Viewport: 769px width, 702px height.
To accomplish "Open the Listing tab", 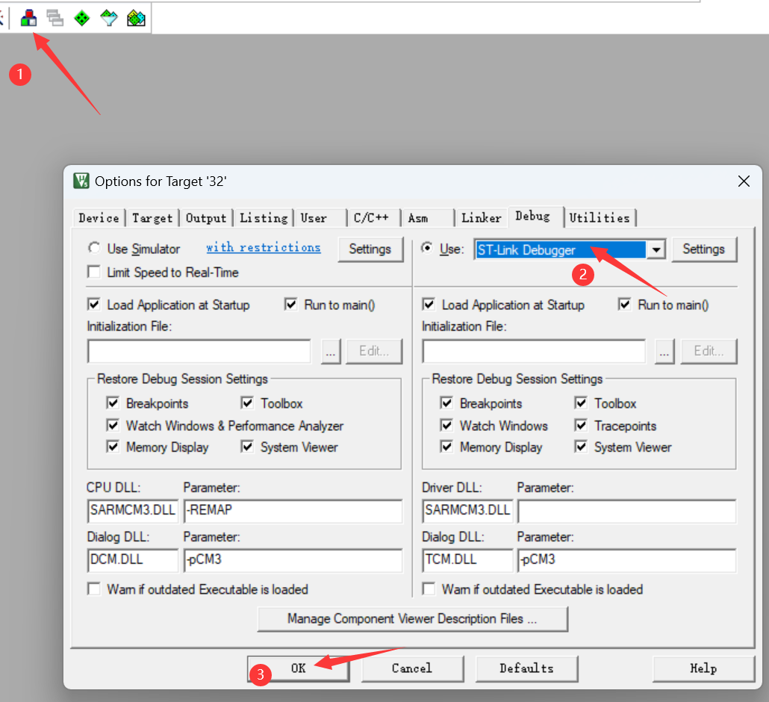I will pos(264,218).
